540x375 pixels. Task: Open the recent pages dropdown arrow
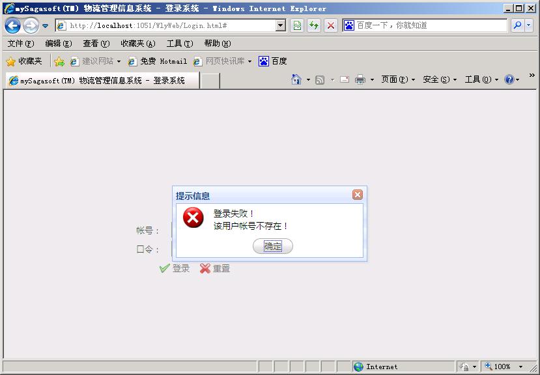pyautogui.click(x=45, y=25)
